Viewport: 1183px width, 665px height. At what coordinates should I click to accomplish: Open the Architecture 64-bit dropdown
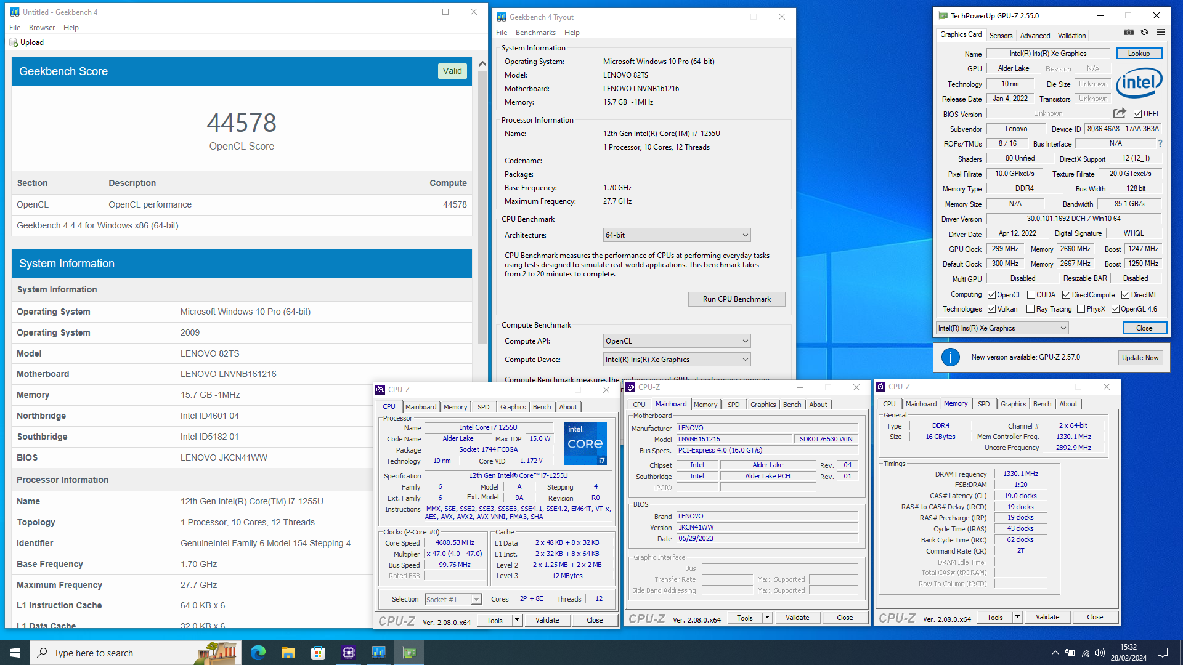(x=677, y=235)
